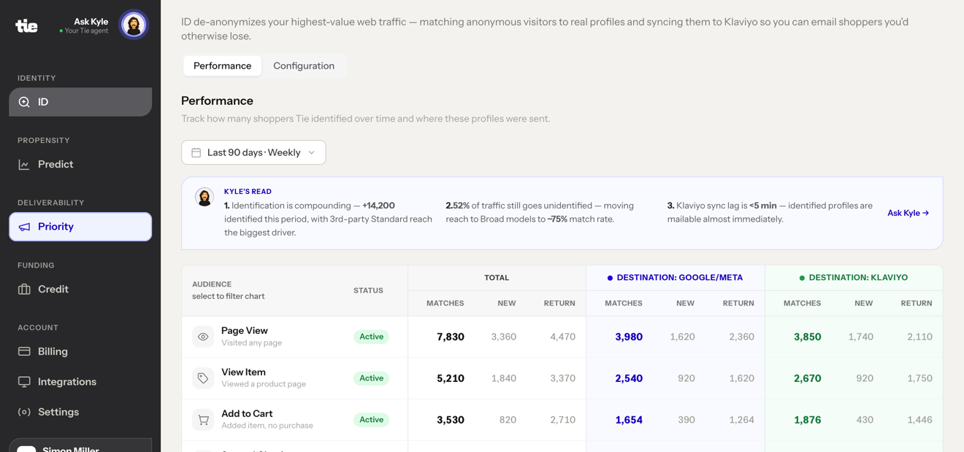Click Visited any page subtitle
The width and height of the screenshot is (964, 452).
[x=251, y=343]
